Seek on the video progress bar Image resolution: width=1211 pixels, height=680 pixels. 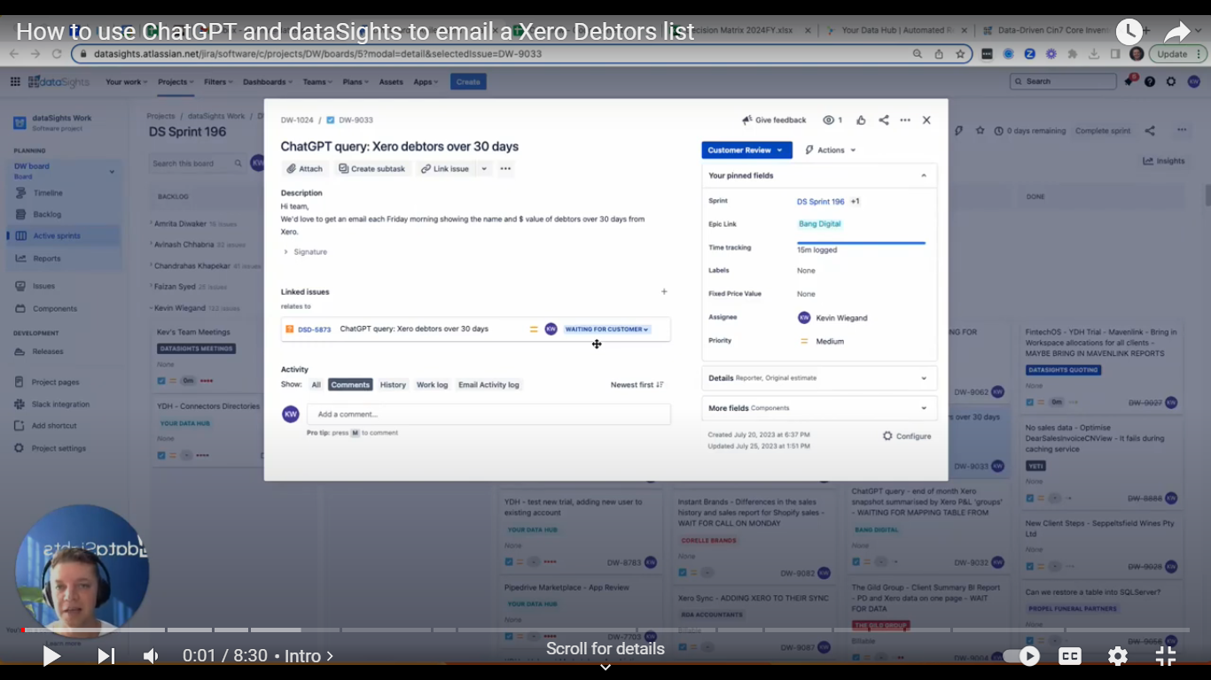pyautogui.click(x=605, y=630)
